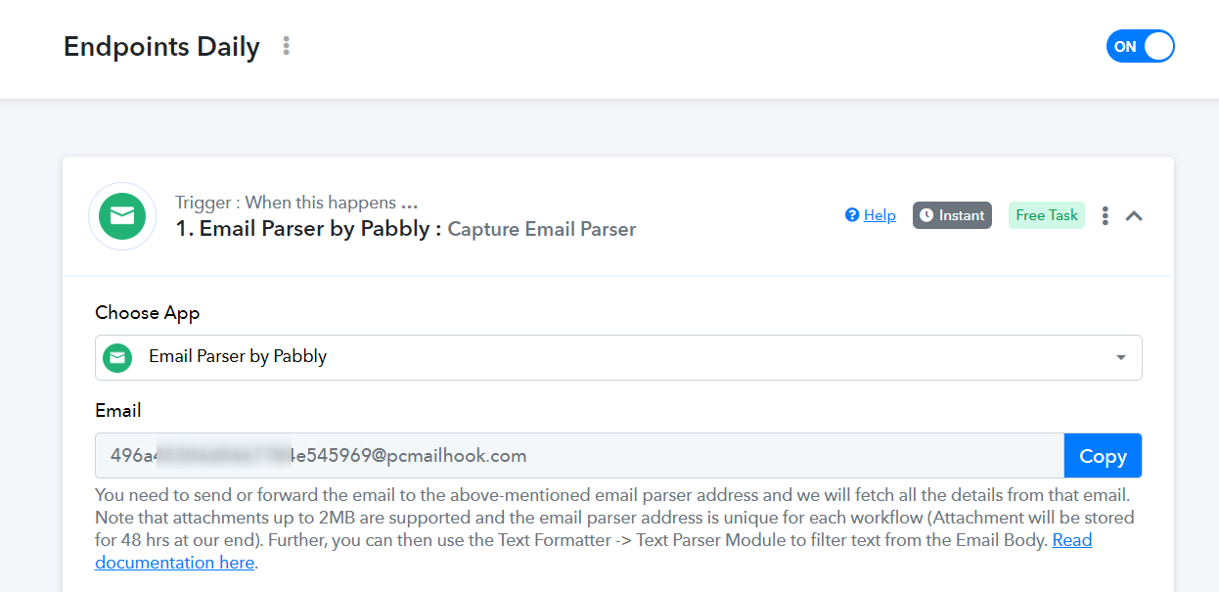Screen dimensions: 1219x592
Task: Click the green Email Parser trigger icon
Action: coord(122,216)
